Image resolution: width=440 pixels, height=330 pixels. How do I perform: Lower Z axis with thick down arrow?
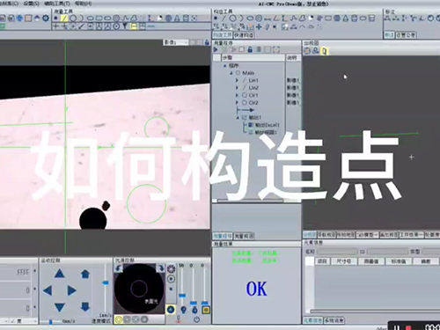tap(85, 307)
